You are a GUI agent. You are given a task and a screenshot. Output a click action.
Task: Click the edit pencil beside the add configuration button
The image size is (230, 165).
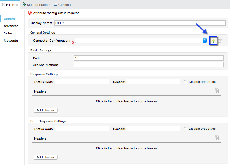tap(220, 41)
